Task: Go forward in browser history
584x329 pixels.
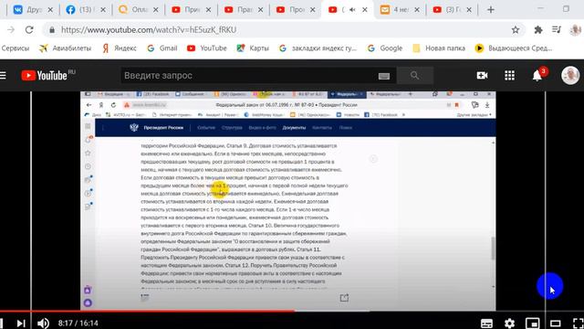Action: click(11, 30)
